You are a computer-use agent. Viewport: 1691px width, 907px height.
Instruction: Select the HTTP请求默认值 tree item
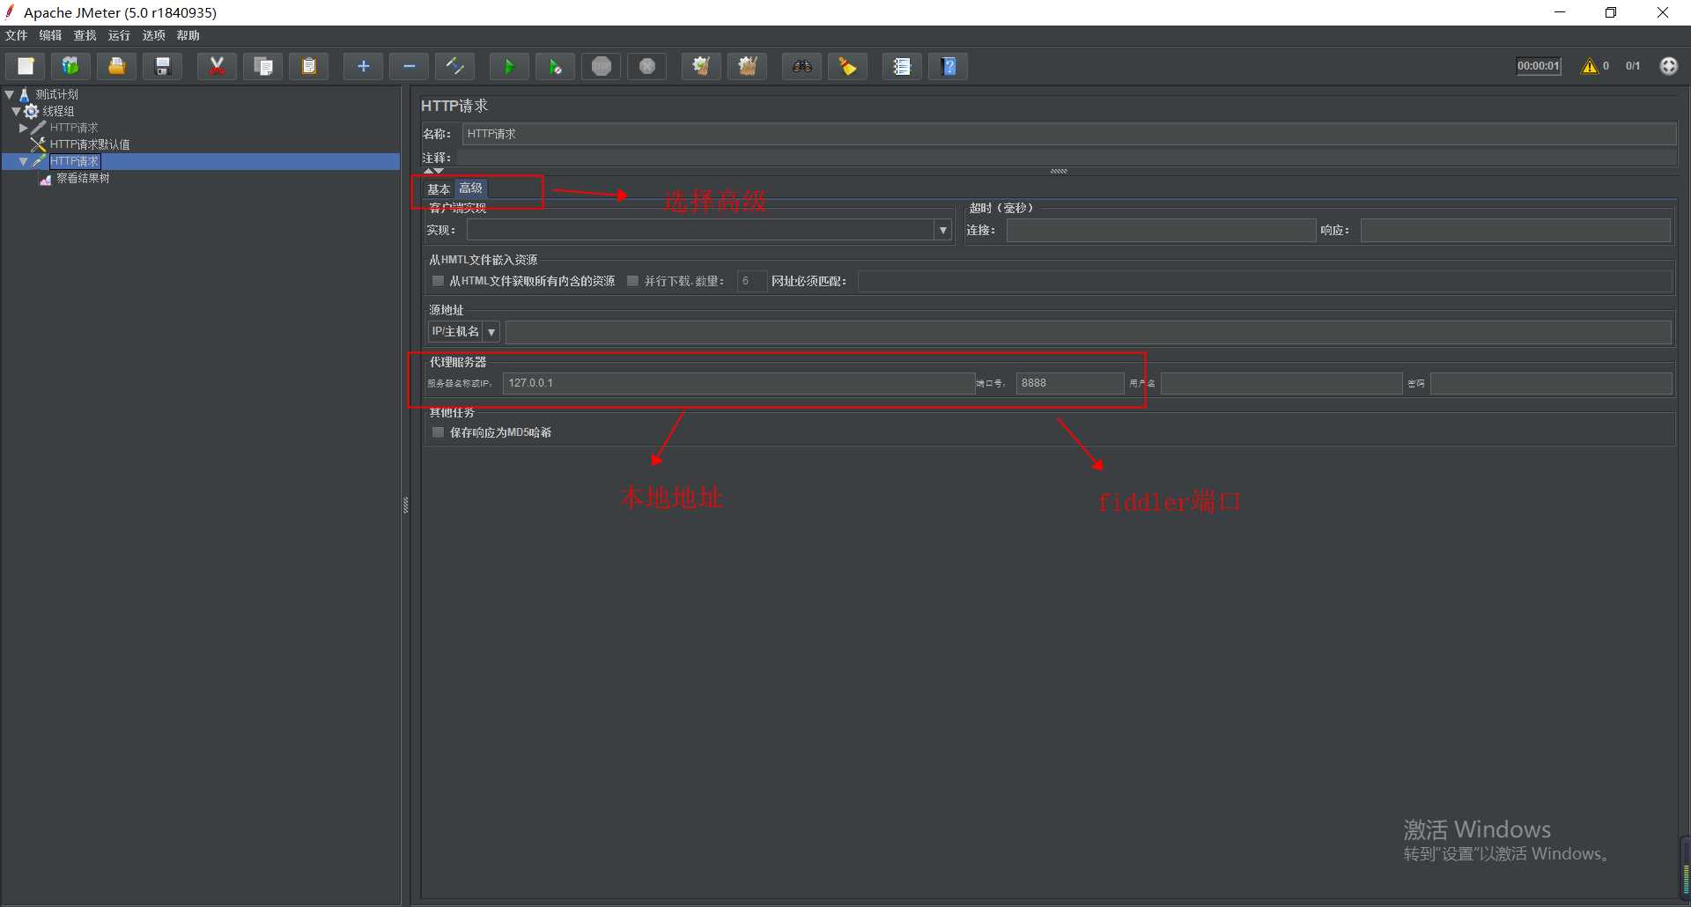tap(90, 144)
